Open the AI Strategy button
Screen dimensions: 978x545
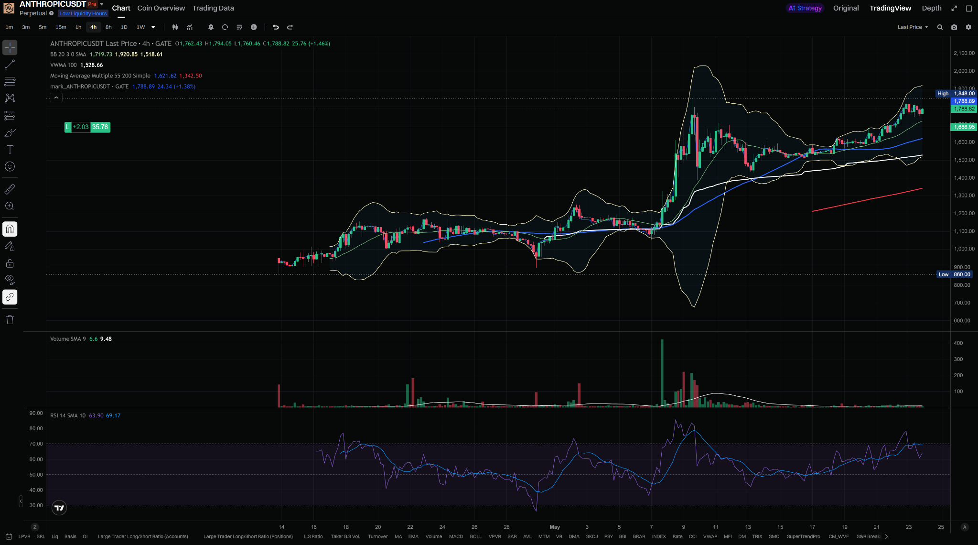pyautogui.click(x=805, y=8)
